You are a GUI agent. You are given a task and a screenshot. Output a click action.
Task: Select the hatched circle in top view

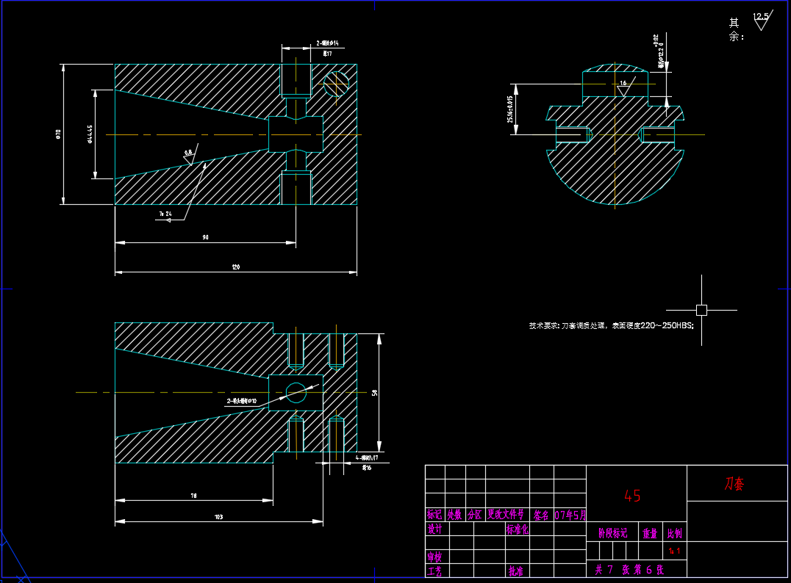click(336, 84)
